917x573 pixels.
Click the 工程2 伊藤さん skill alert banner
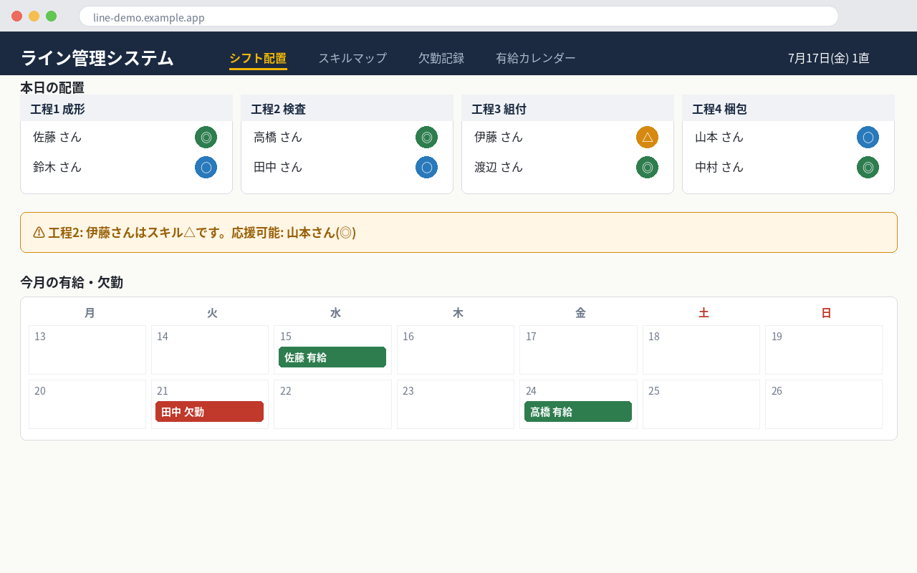click(x=458, y=232)
